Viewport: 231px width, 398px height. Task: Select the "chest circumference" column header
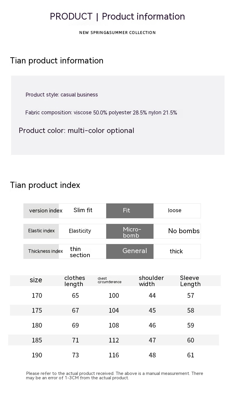(x=109, y=281)
